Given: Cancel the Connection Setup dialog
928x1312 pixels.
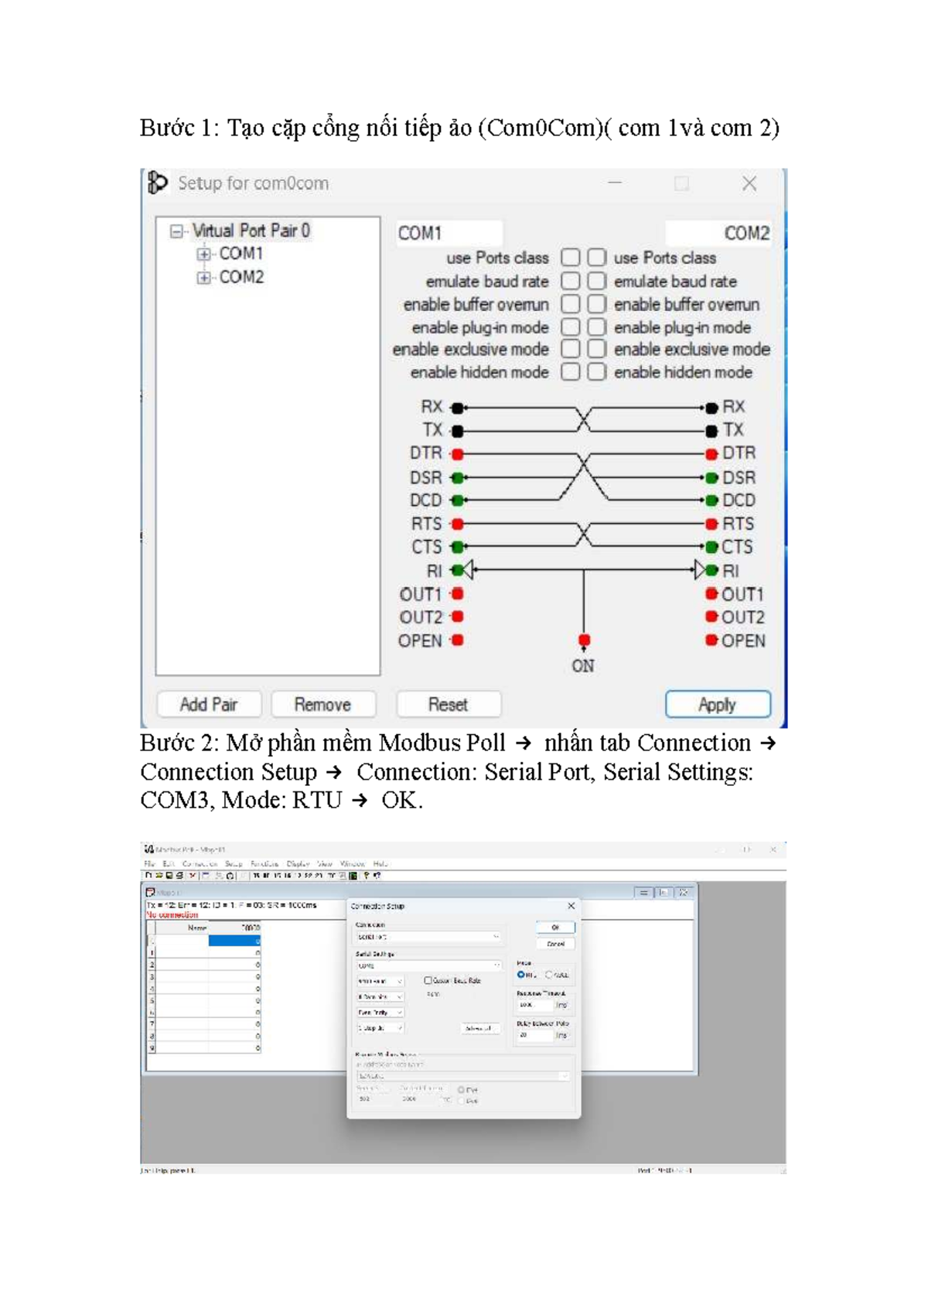Looking at the screenshot, I should [555, 944].
